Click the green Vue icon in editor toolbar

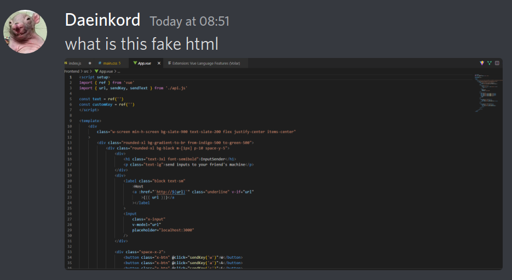coord(489,63)
